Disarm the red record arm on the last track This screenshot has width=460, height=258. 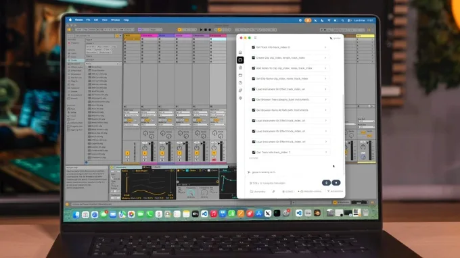[214, 159]
